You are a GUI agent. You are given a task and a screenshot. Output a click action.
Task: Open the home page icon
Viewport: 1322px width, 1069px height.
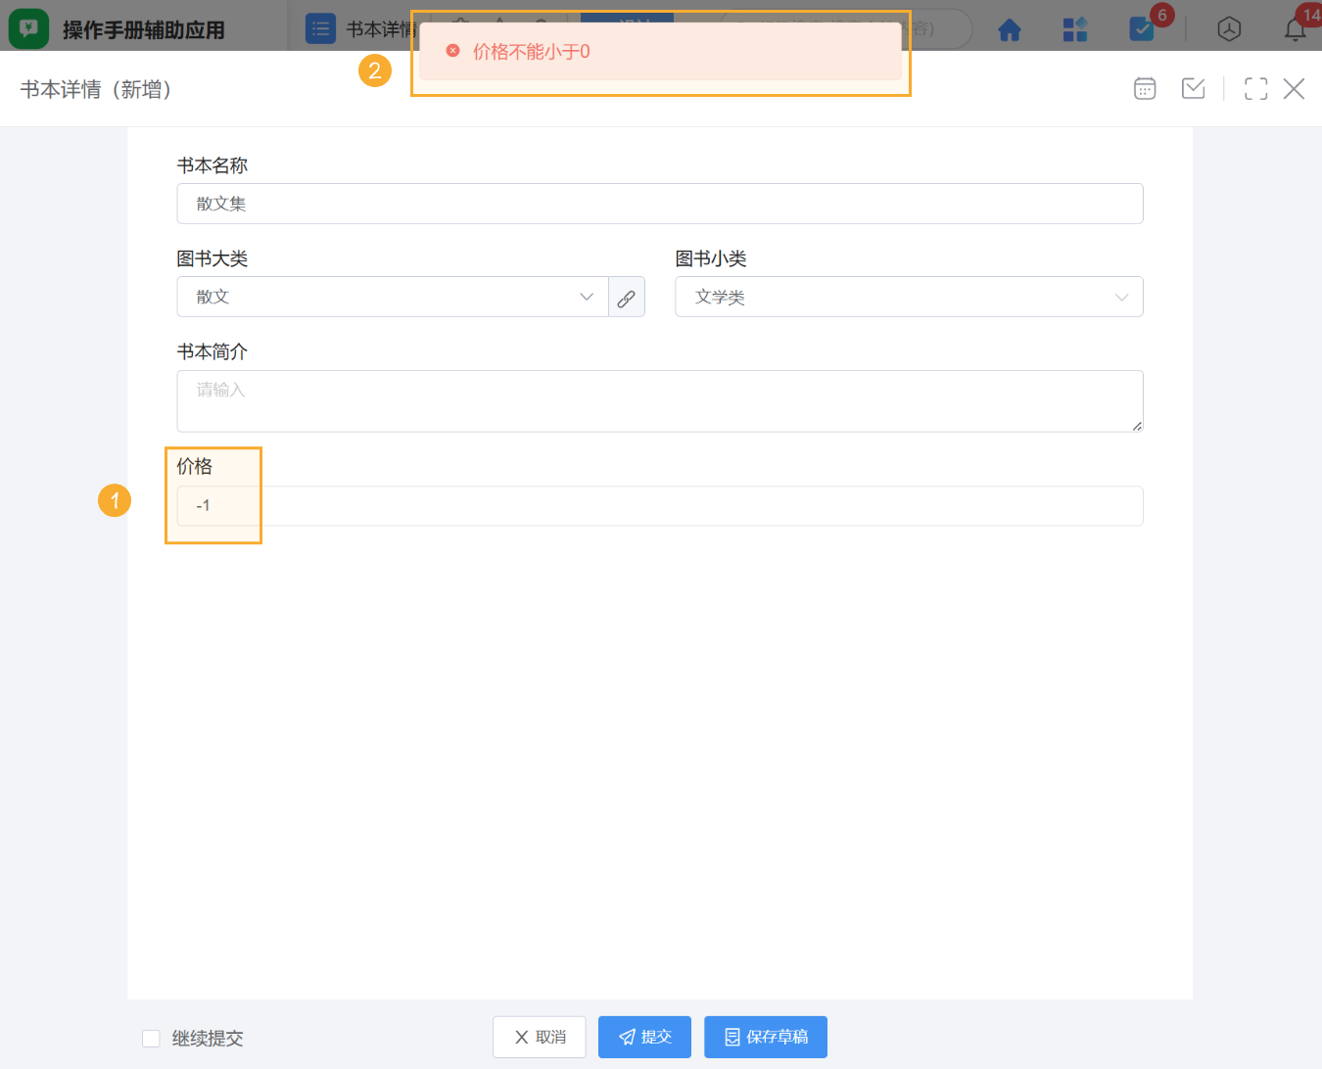[1010, 29]
